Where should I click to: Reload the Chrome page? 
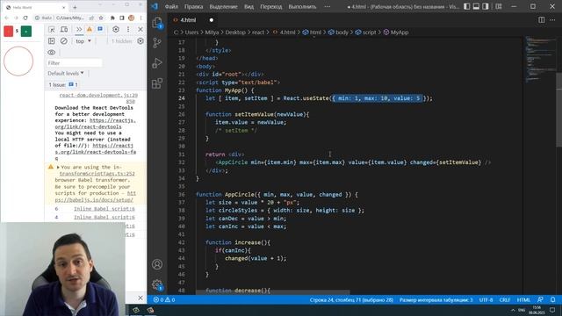coord(25,18)
